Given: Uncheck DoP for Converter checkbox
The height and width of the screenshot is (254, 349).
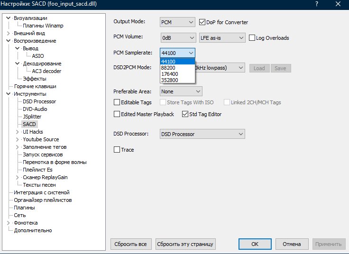Looking at the screenshot, I should [x=203, y=22].
